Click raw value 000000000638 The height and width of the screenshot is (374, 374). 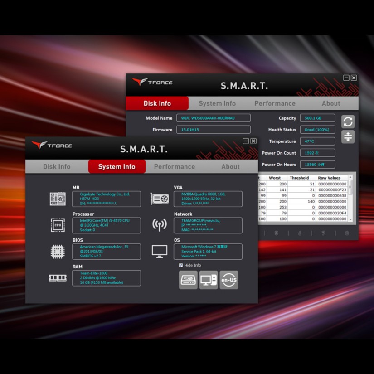tap(332, 195)
